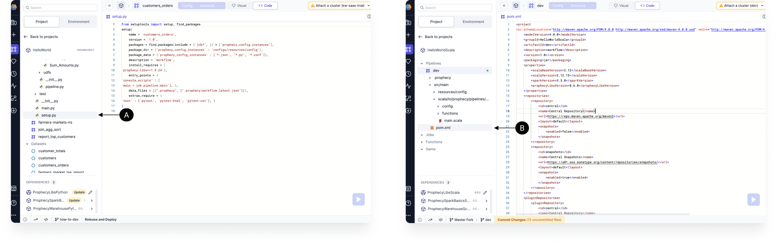
Task: Run pipeline with play button in right window
Action: 753,200
